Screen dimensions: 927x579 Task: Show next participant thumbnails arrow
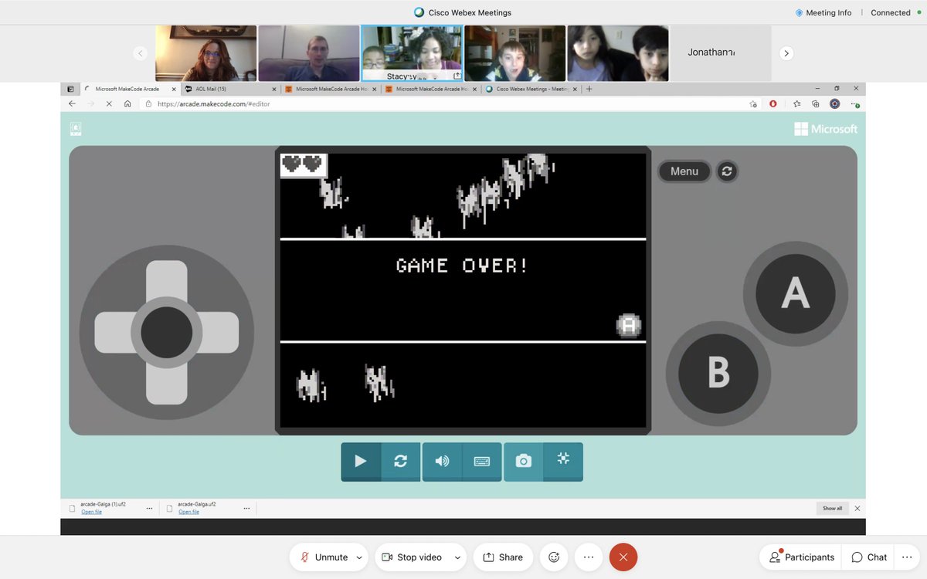(786, 53)
